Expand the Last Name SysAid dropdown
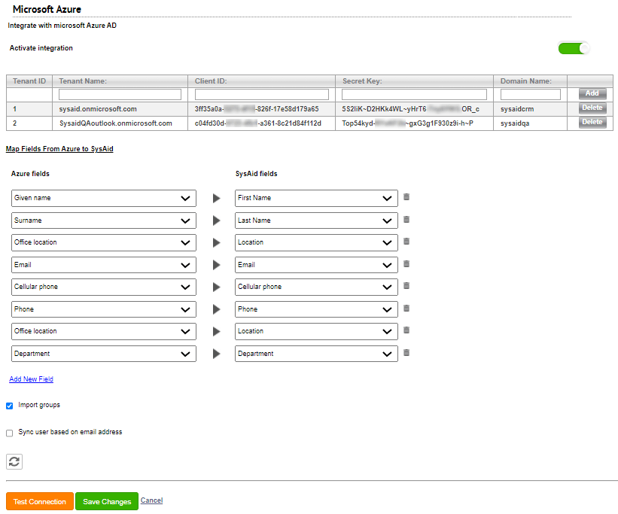 coord(316,221)
